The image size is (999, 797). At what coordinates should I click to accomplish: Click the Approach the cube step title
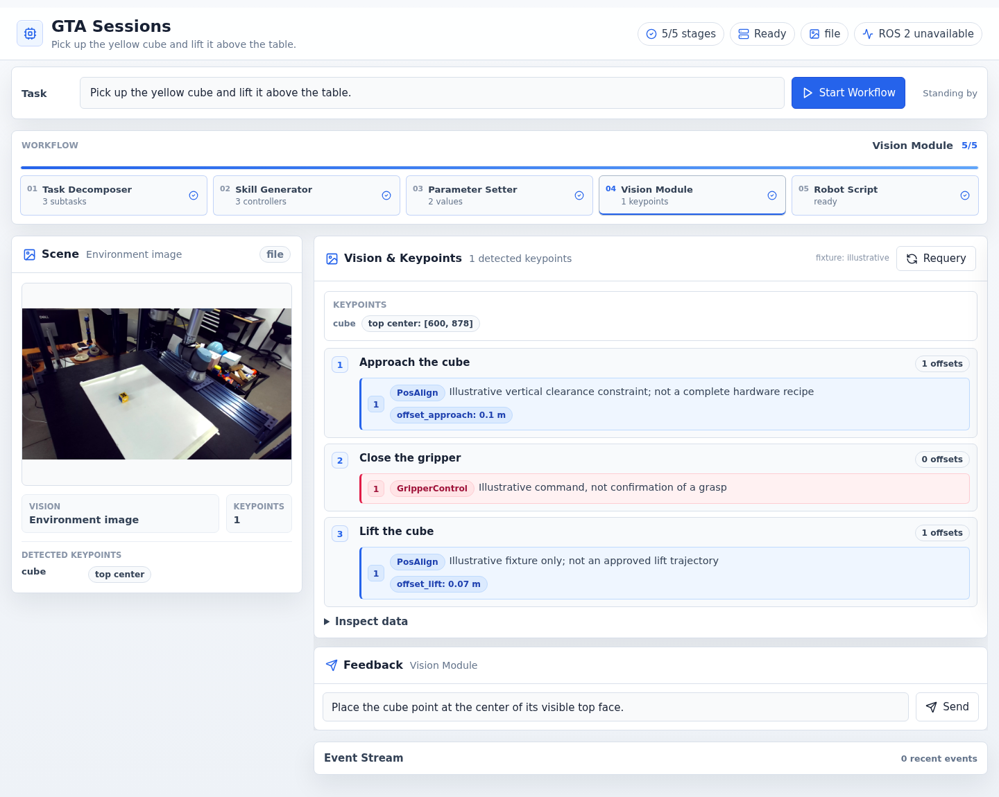pyautogui.click(x=414, y=362)
